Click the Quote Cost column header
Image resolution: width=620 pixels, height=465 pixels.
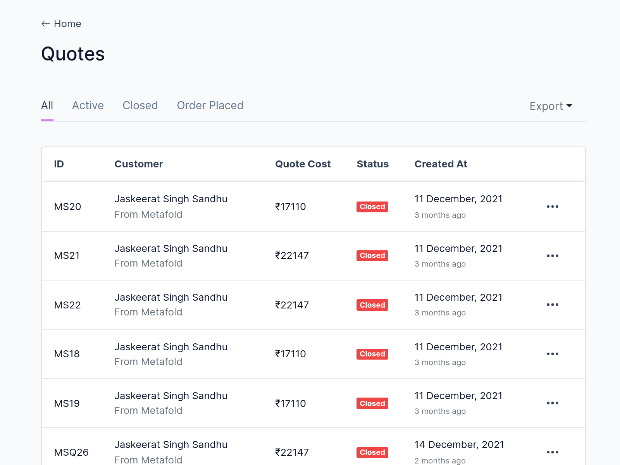303,164
